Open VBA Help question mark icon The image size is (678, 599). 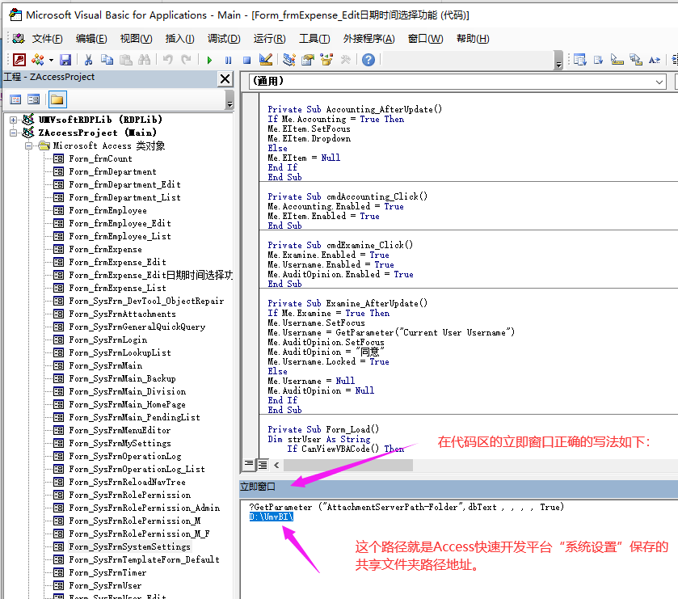(368, 60)
